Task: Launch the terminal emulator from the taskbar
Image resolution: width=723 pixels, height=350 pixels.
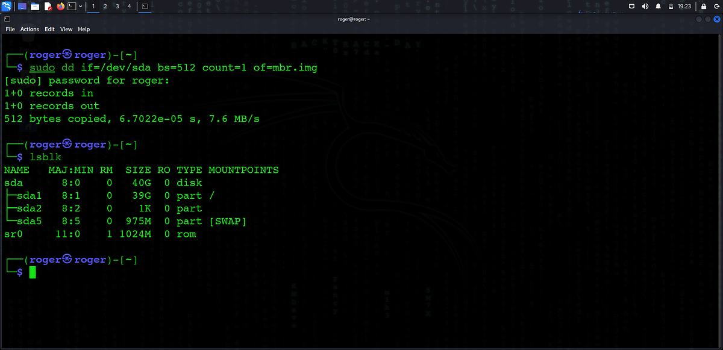Action: point(72,6)
